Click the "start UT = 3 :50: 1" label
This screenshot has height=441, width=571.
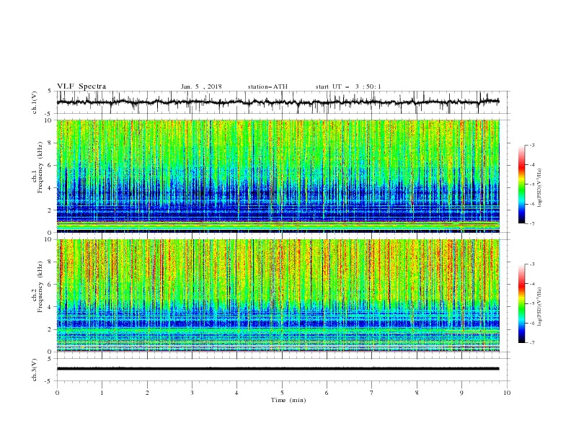(348, 86)
